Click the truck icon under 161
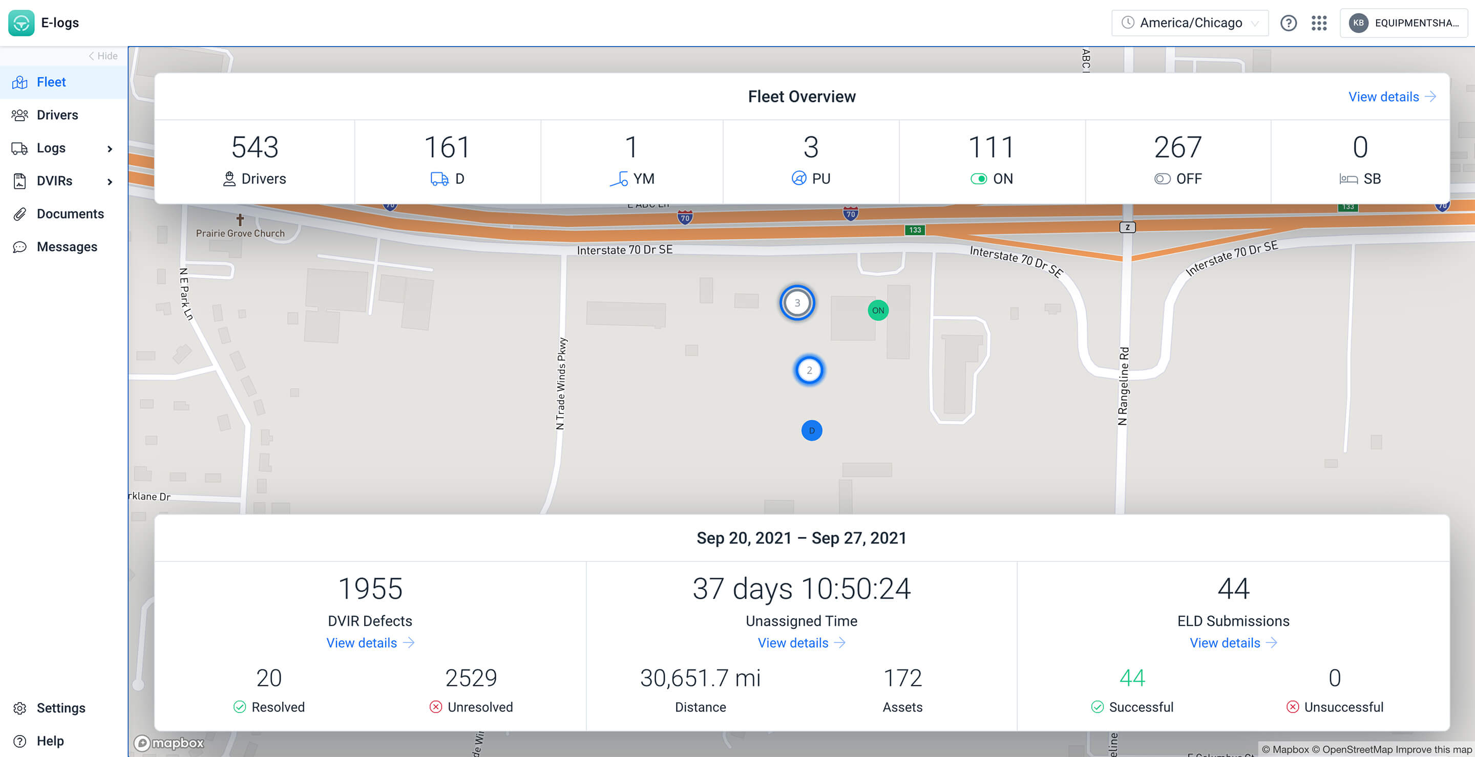Viewport: 1475px width, 757px height. click(x=439, y=179)
